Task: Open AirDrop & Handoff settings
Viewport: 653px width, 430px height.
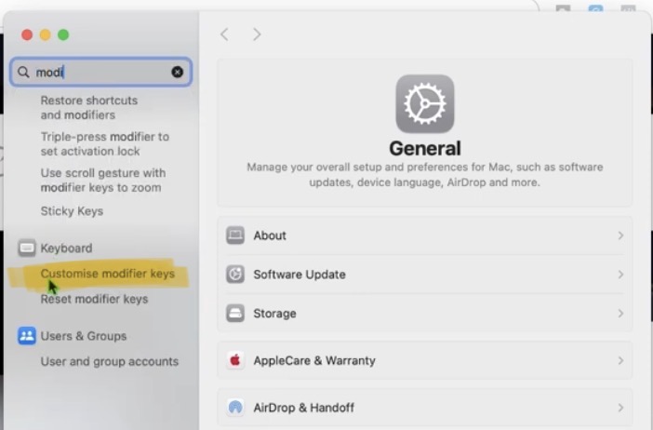Action: 425,407
